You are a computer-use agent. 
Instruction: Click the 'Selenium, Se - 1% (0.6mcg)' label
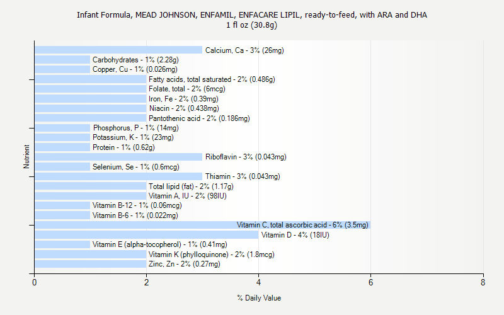(x=136, y=167)
